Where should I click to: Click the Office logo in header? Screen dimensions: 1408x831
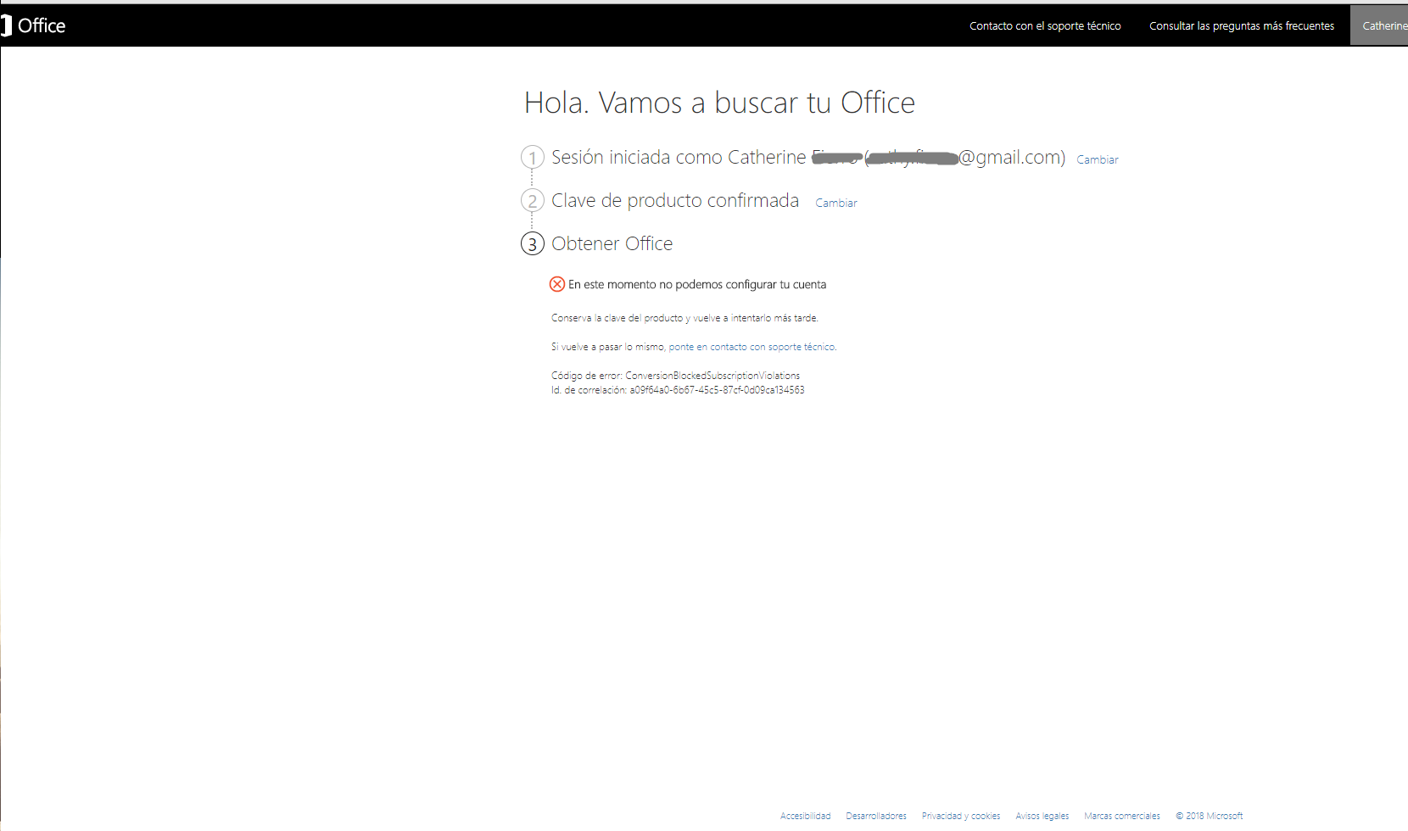point(34,25)
